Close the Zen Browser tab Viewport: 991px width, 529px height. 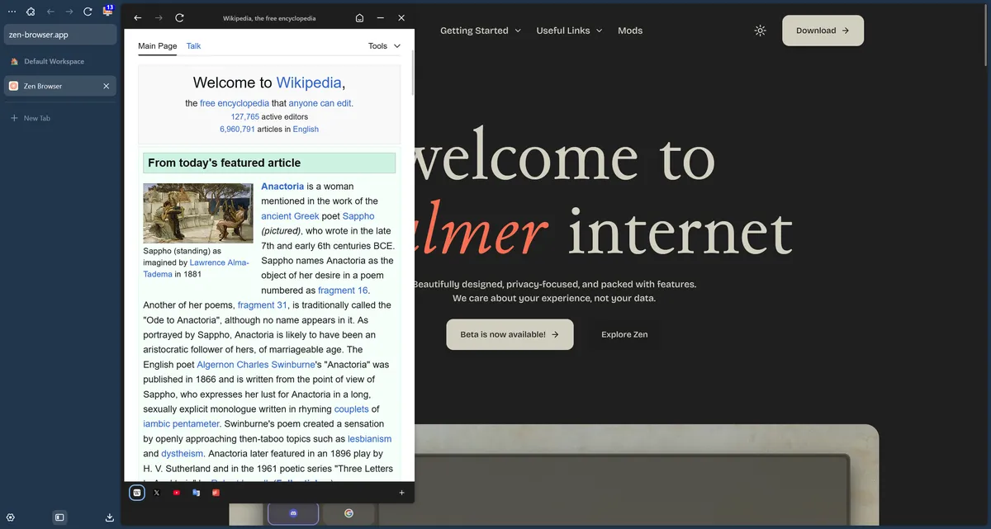pos(106,86)
